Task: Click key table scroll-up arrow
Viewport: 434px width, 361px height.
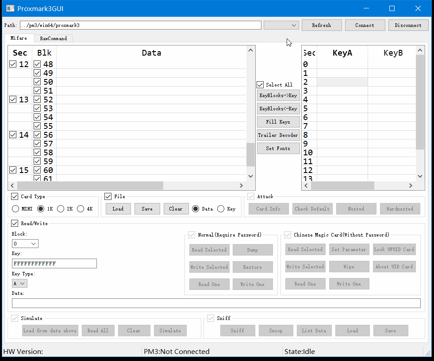Action: (420, 50)
